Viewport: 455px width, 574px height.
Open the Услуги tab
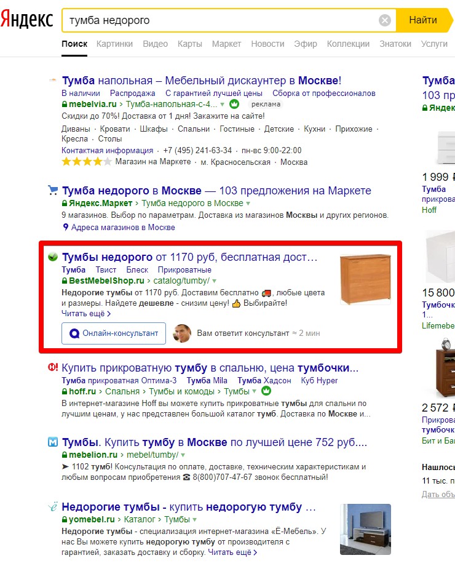click(434, 44)
